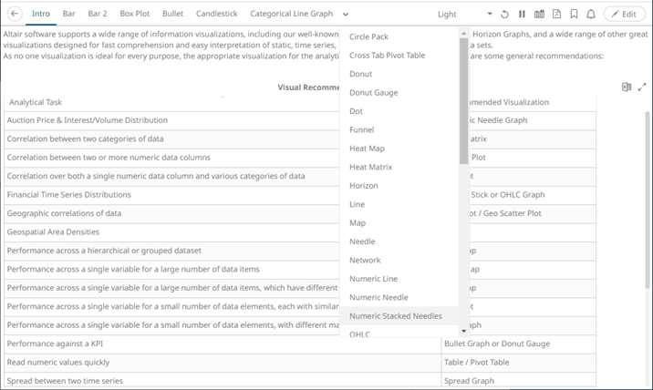This screenshot has height=390, width=653.
Task: Go to the Categorical Line Graph tab
Action: coord(291,15)
